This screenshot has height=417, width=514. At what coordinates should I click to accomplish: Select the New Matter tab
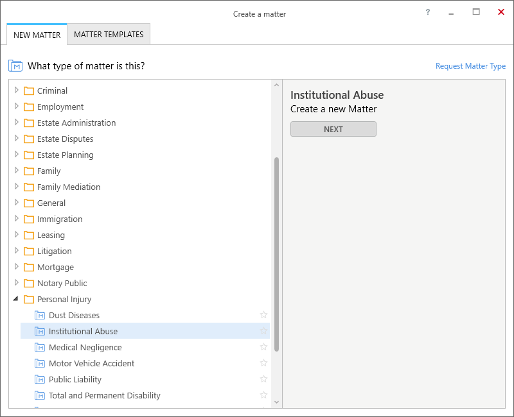pos(37,35)
